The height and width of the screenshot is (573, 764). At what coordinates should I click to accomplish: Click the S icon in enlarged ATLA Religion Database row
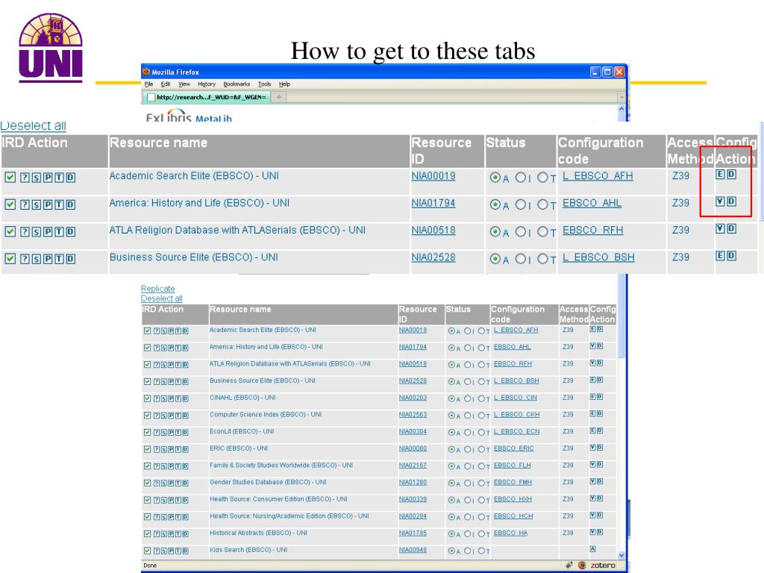tap(36, 231)
